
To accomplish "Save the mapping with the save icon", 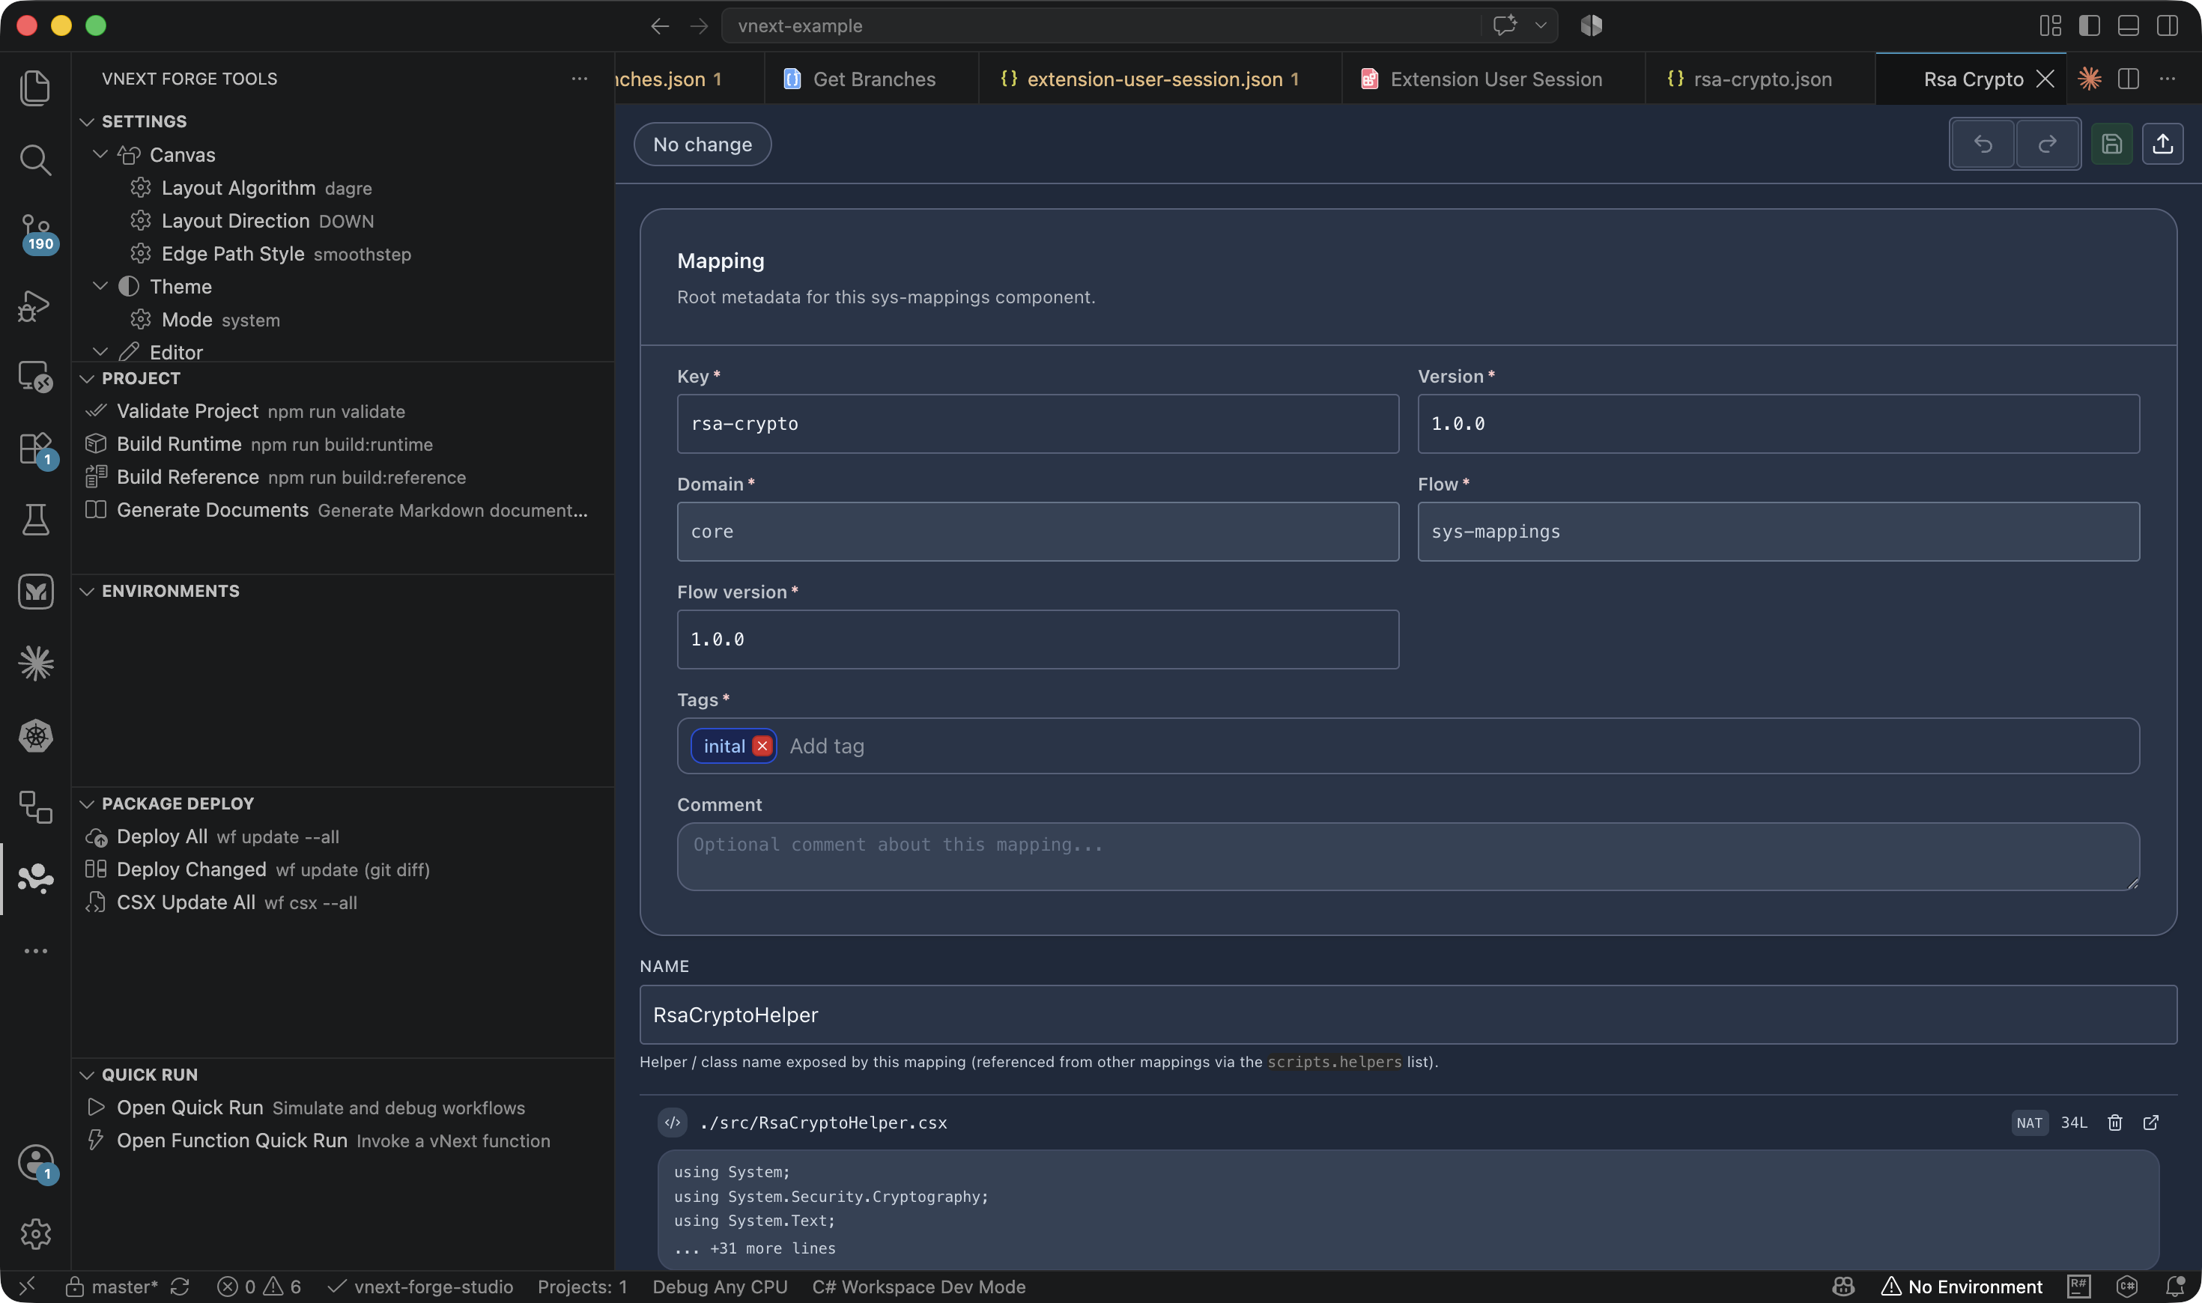I will coord(2111,144).
